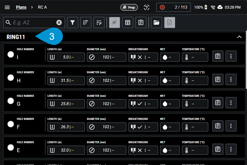This screenshot has width=247, height=165.
Task: Open notes clipboard for hole E
Action: pos(218,149)
